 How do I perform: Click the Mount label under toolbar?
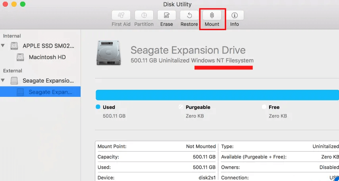click(212, 24)
